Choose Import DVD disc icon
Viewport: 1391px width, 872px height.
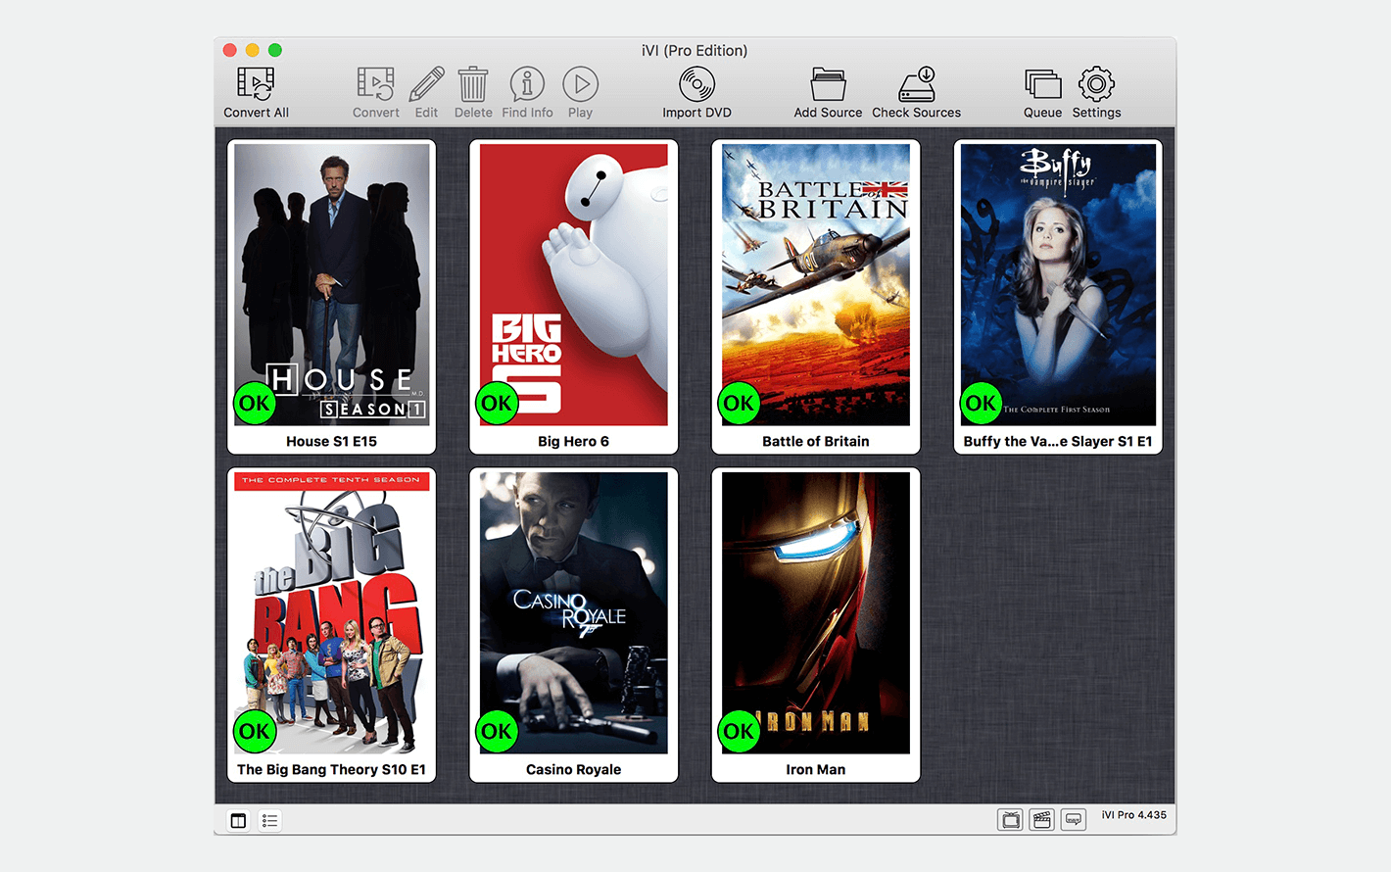tap(696, 84)
